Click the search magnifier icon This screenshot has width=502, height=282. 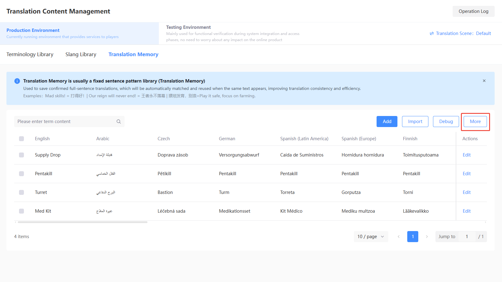point(119,122)
